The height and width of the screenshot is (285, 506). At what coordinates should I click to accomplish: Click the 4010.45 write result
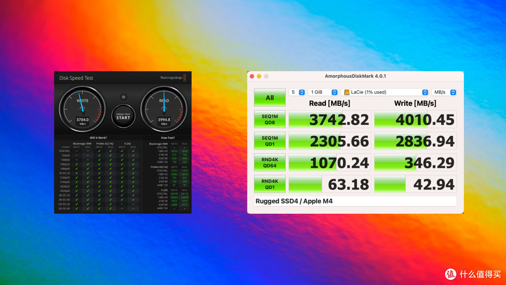415,120
